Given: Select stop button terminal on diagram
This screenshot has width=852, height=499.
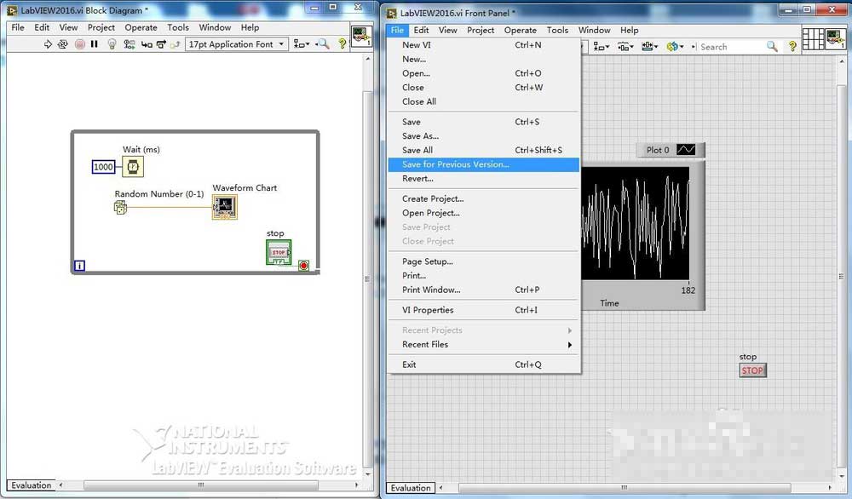Looking at the screenshot, I should (x=279, y=253).
